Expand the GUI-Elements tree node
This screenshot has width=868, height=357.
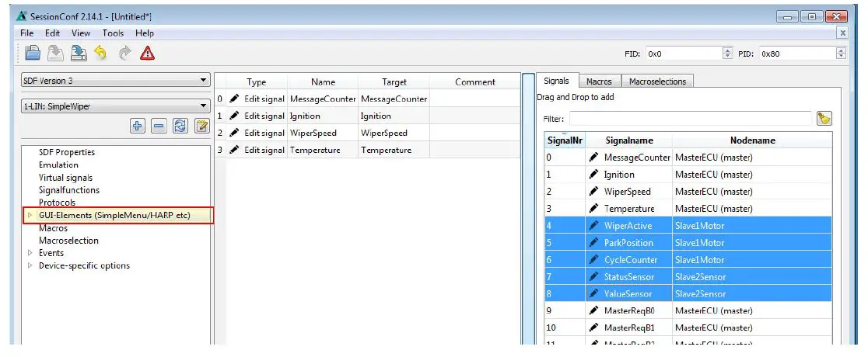(30, 216)
